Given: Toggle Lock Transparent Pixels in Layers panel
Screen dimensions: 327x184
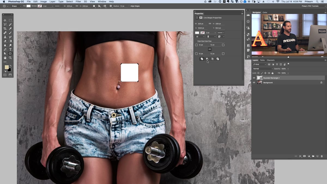Looking at the screenshot, I should click(x=259, y=73).
